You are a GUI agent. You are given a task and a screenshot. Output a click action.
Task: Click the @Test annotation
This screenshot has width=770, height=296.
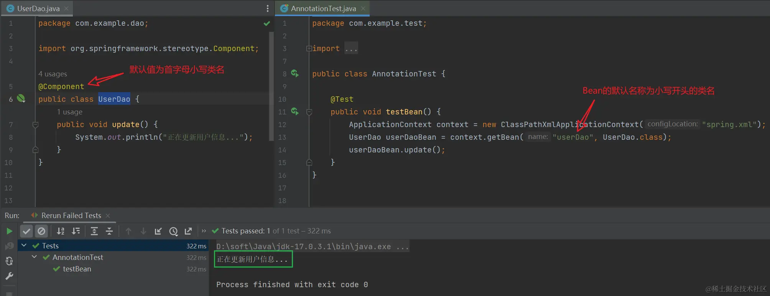(342, 99)
